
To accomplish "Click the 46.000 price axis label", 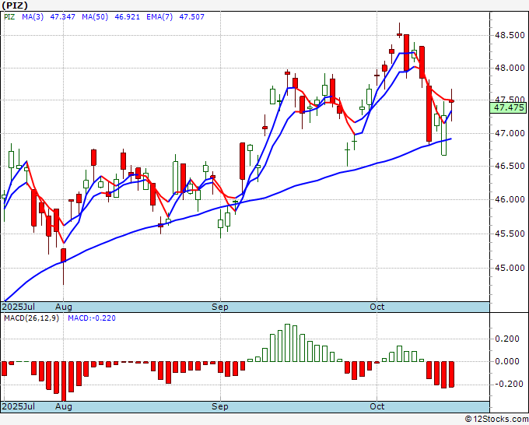I will (x=510, y=199).
